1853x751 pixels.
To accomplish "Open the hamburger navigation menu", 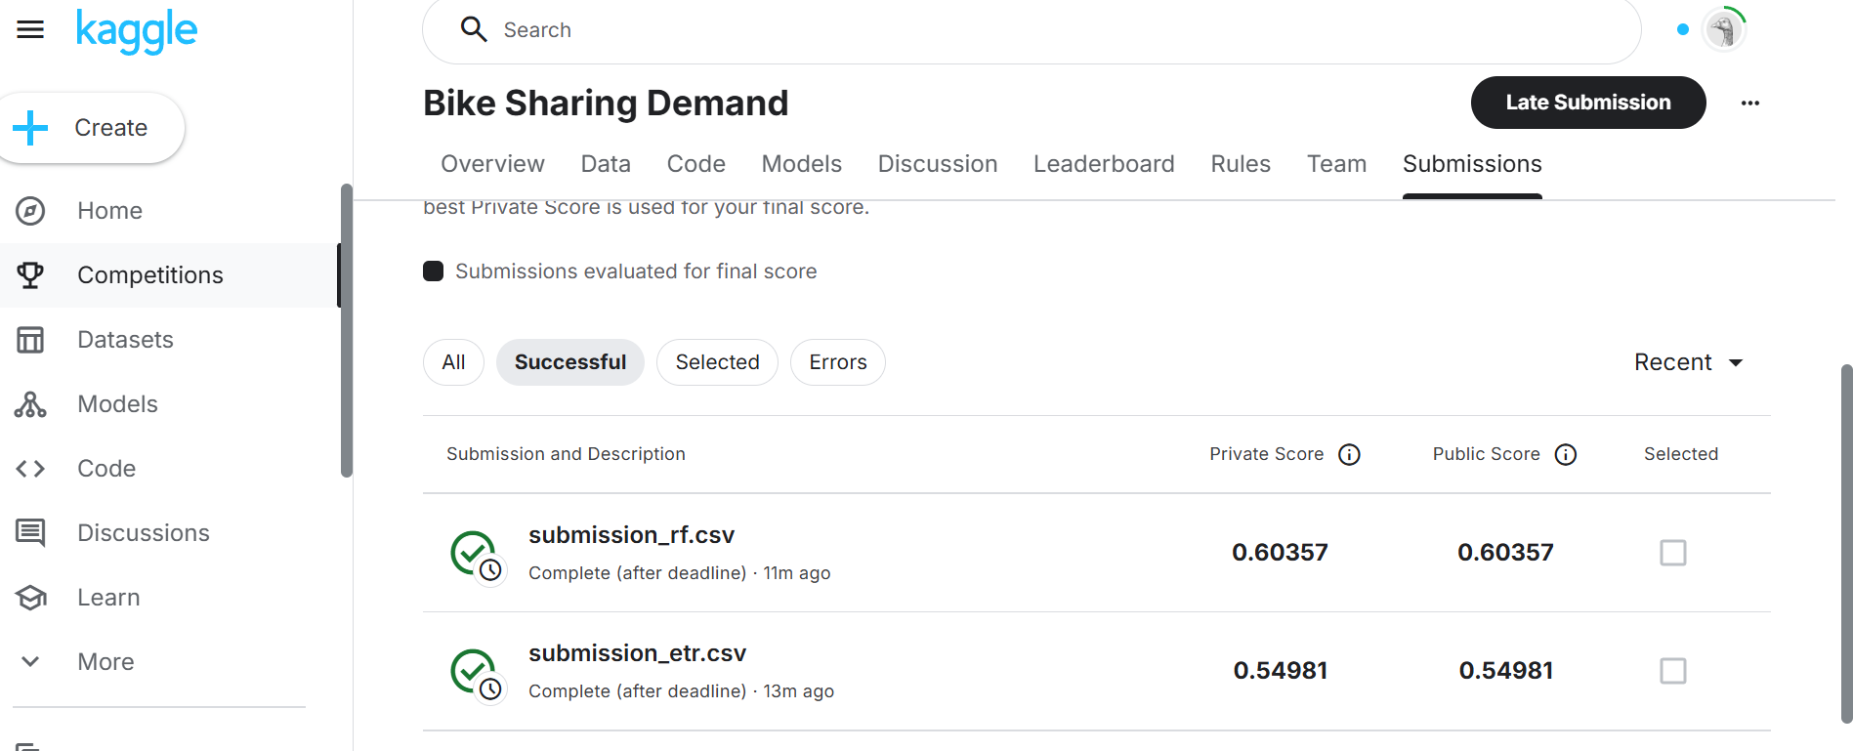I will pos(30,29).
